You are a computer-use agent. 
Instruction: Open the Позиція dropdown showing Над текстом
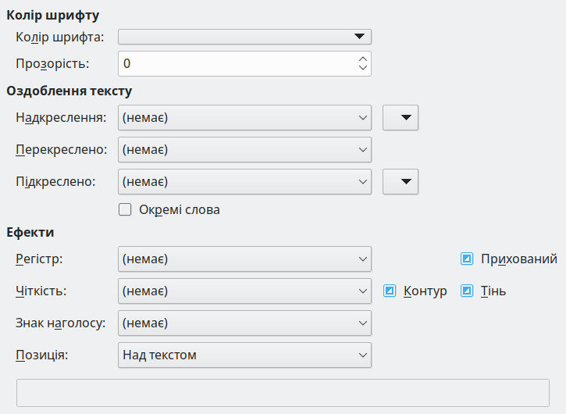pyautogui.click(x=244, y=355)
